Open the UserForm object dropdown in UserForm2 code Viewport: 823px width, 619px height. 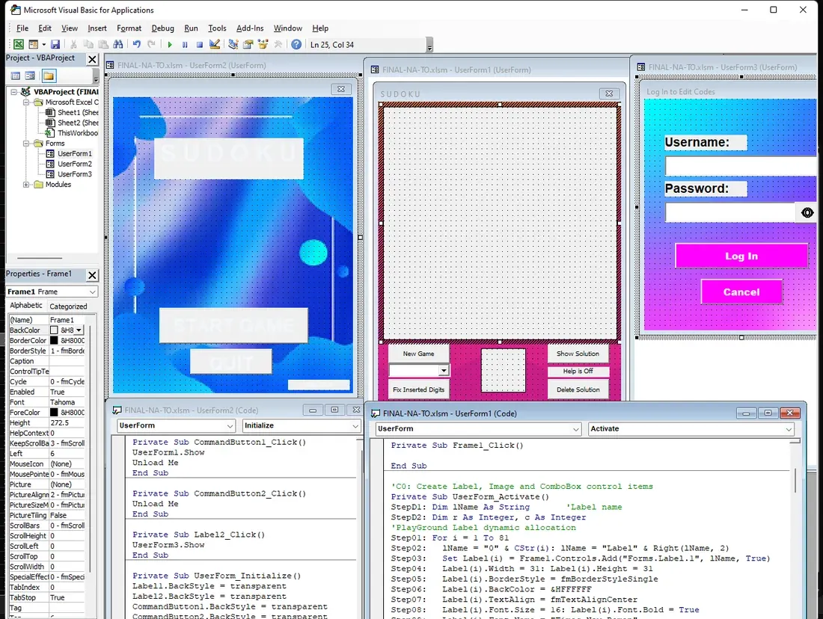tap(230, 425)
